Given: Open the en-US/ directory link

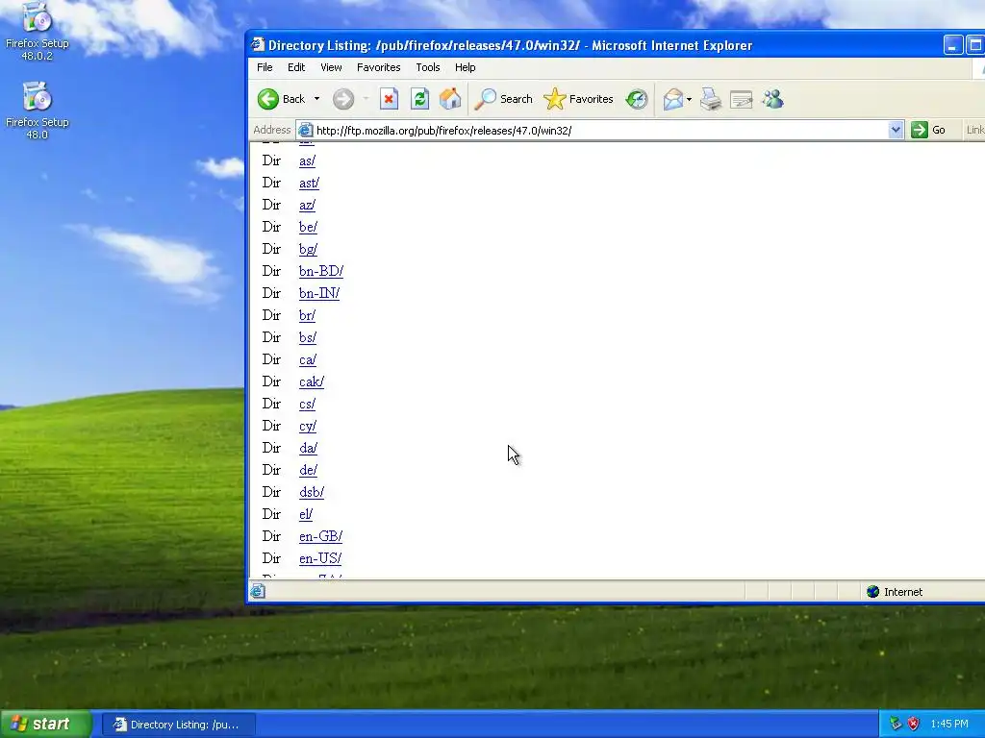Looking at the screenshot, I should pos(320,558).
